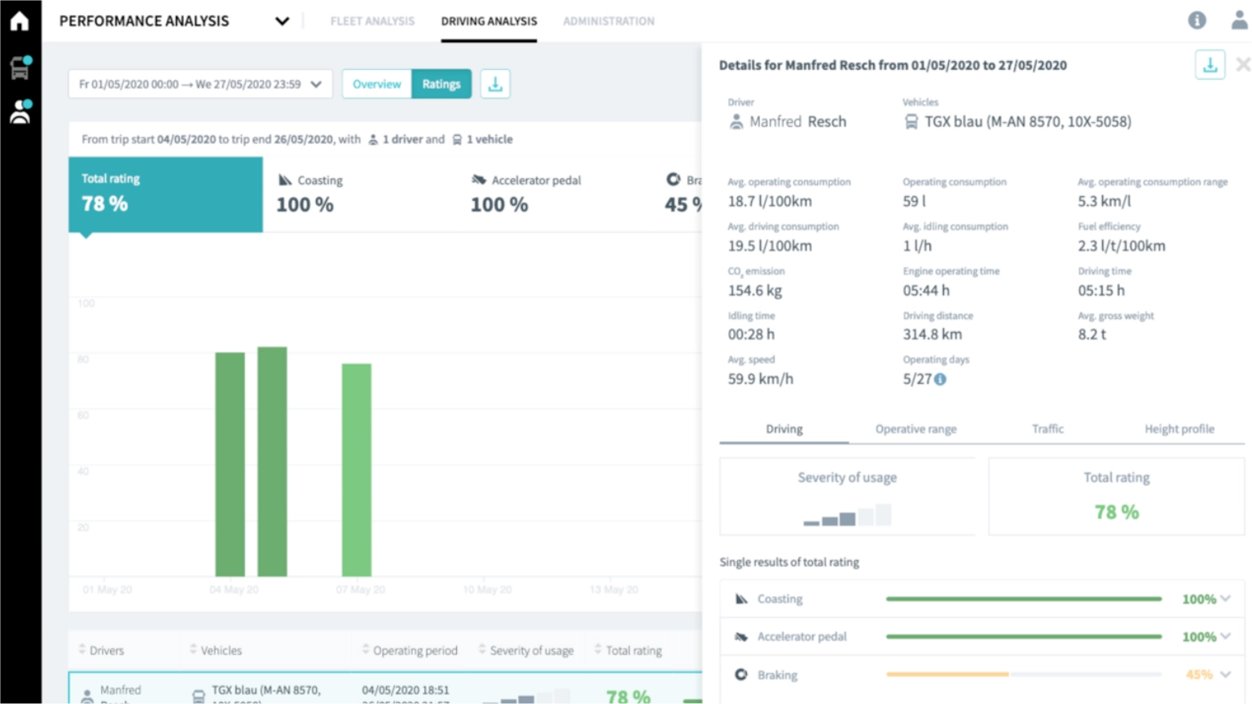Select the Ratings view toggle
The height and width of the screenshot is (704, 1252).
click(x=441, y=84)
